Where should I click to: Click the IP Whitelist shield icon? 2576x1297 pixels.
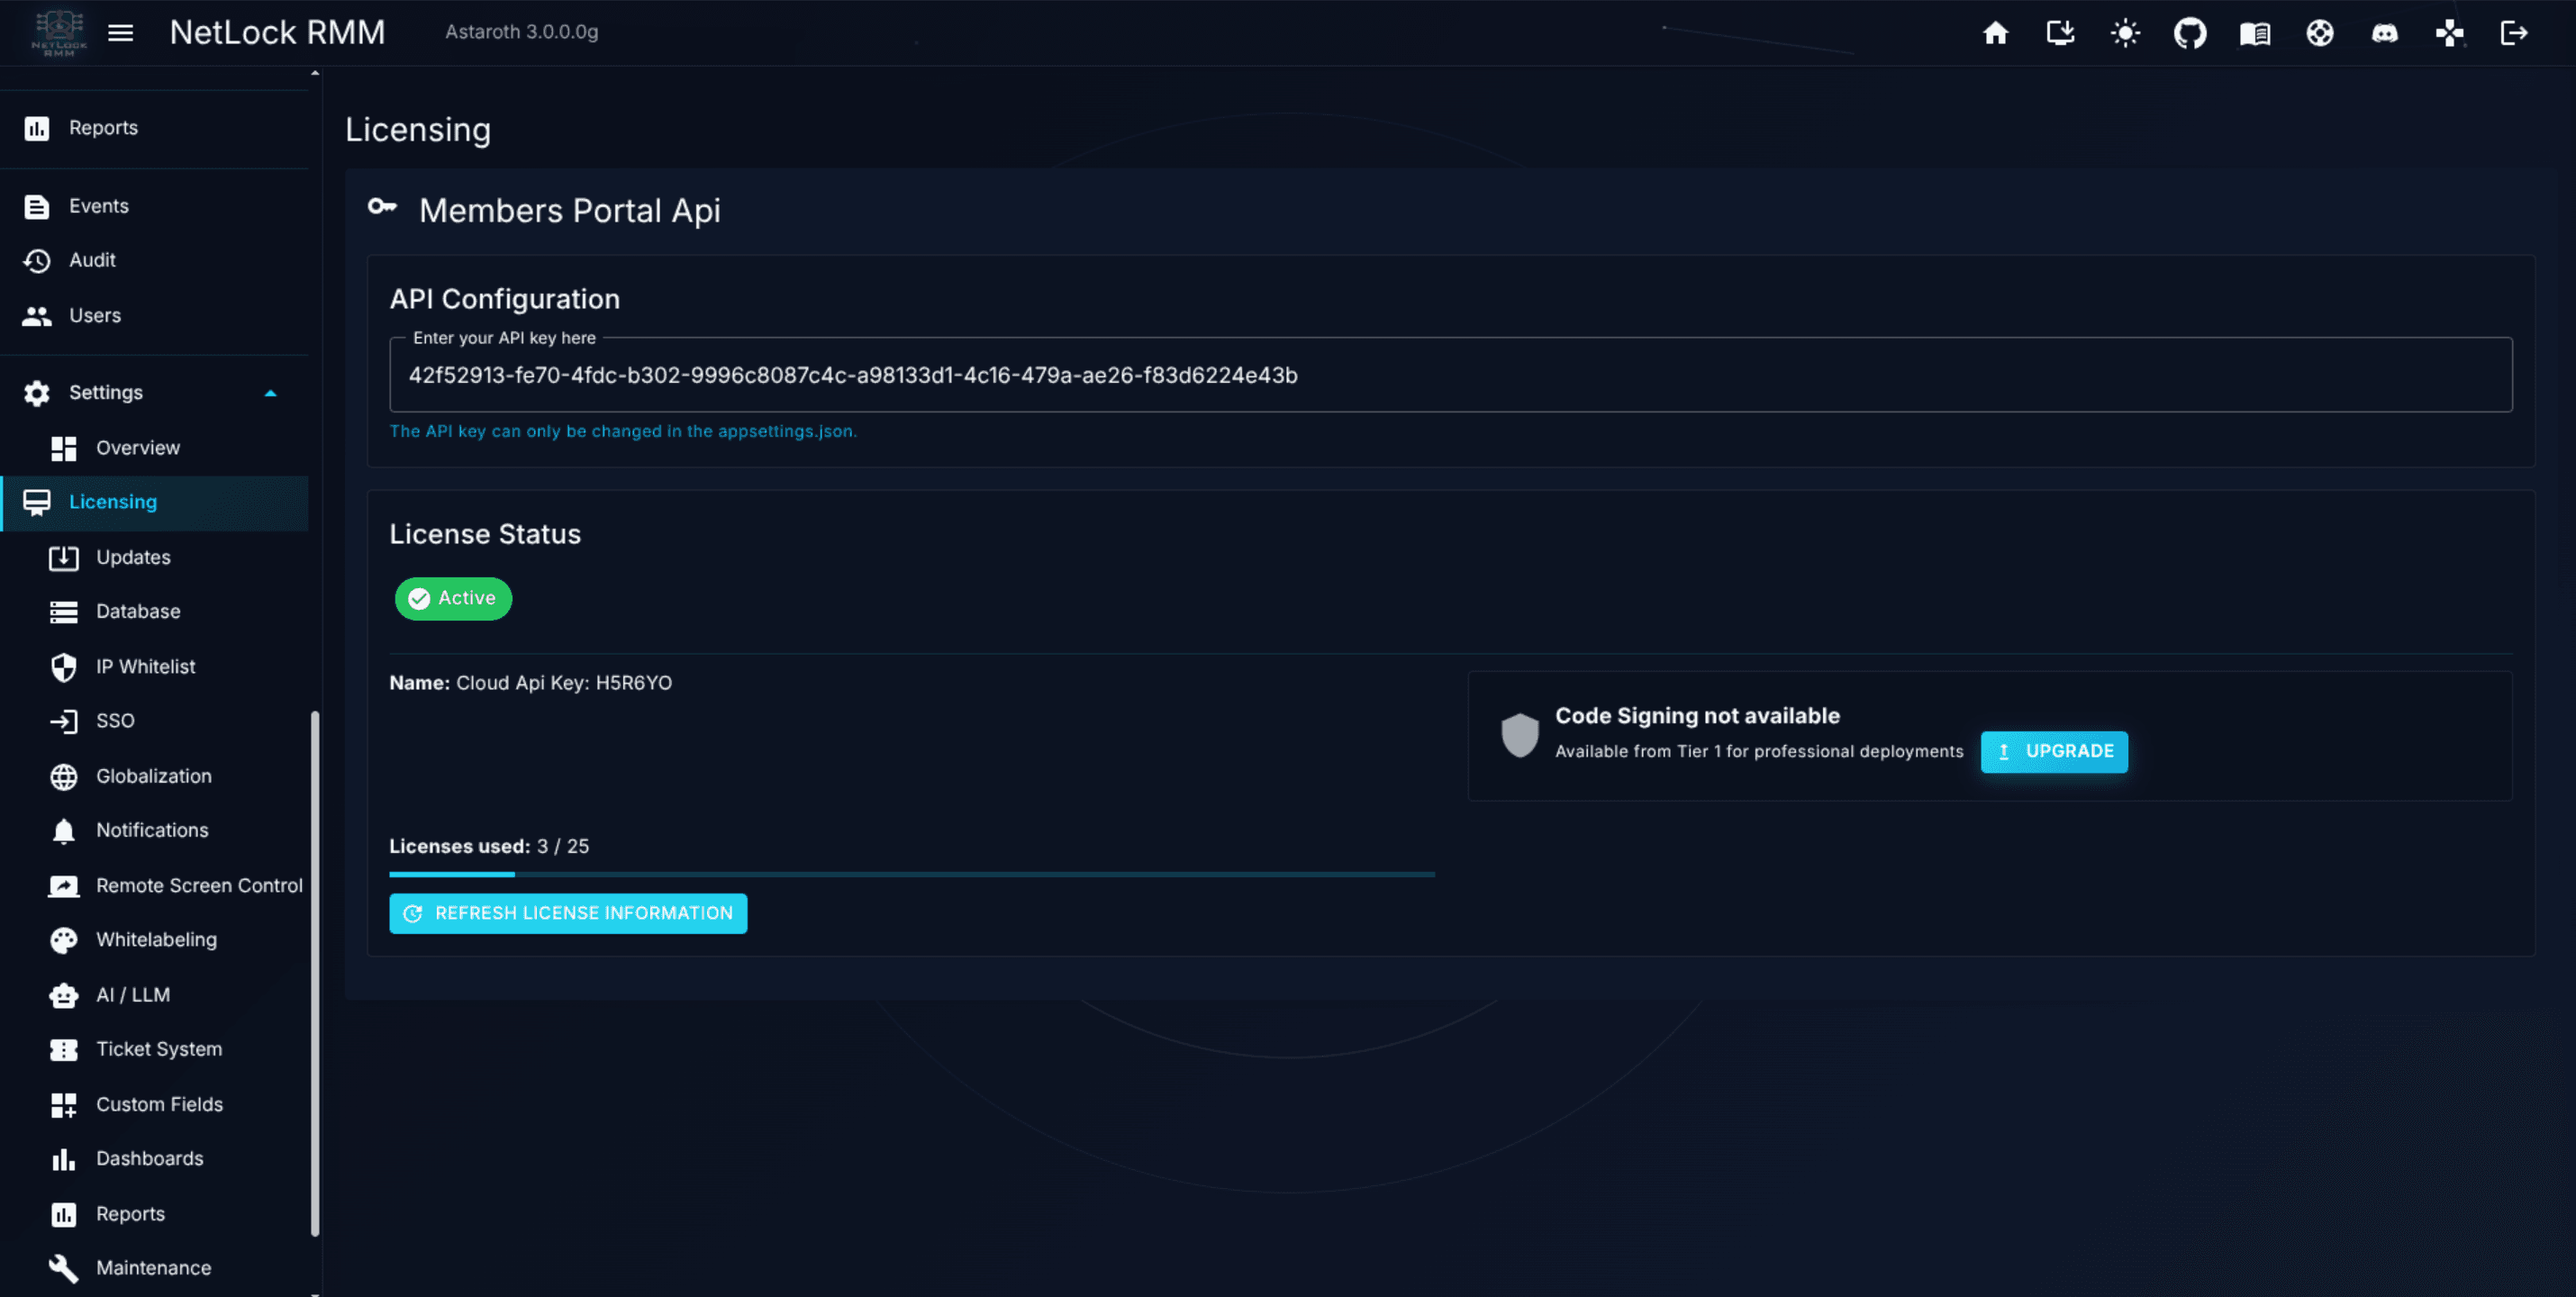(64, 667)
